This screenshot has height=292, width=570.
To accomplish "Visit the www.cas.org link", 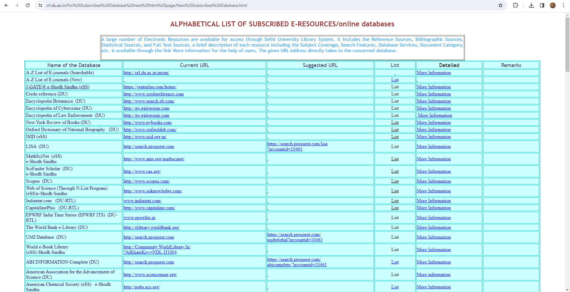I will point(142,171).
